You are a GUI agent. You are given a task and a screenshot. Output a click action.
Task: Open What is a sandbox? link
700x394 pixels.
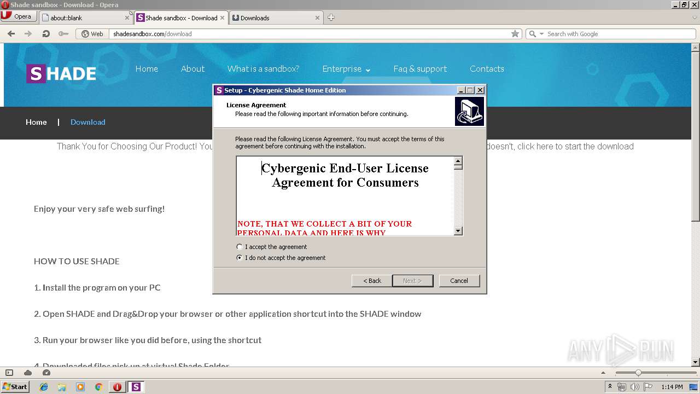(263, 69)
